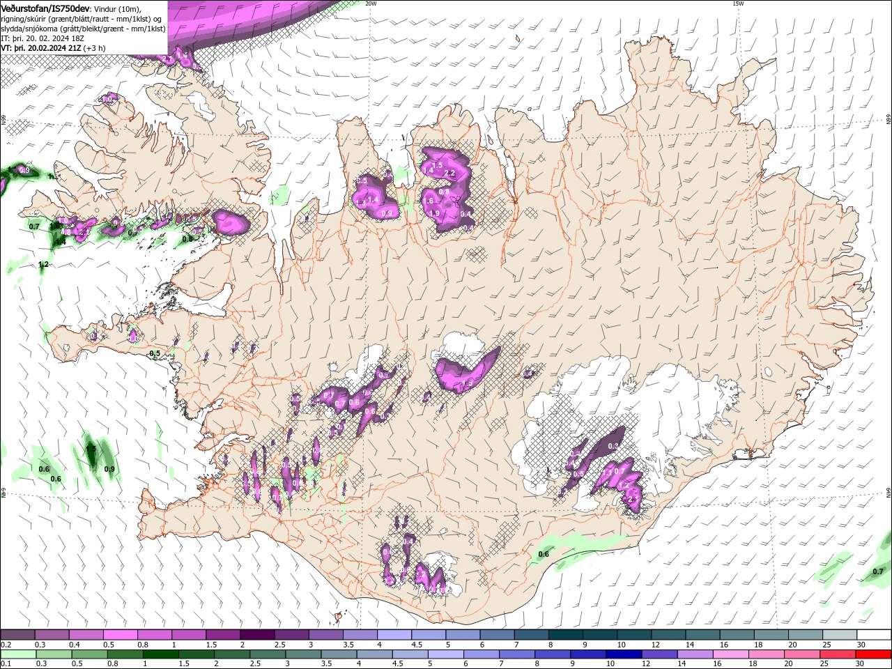Pick the upper-scale swatch starting at 1.5
This screenshot has width=892, height=669.
[x=222, y=635]
